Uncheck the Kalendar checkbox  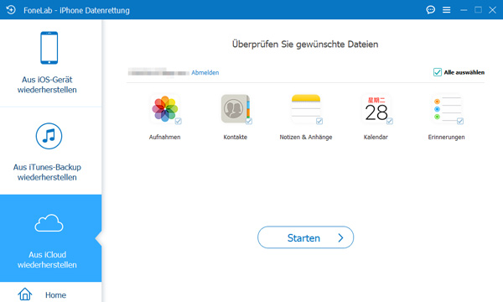pyautogui.click(x=390, y=121)
